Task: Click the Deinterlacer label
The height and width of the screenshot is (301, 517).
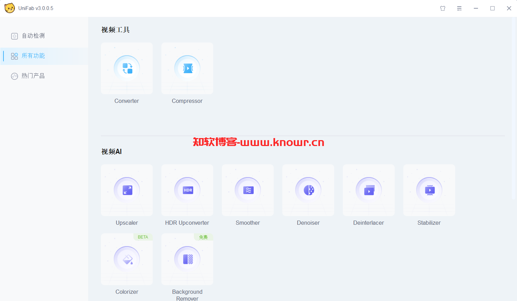Action: [369, 223]
